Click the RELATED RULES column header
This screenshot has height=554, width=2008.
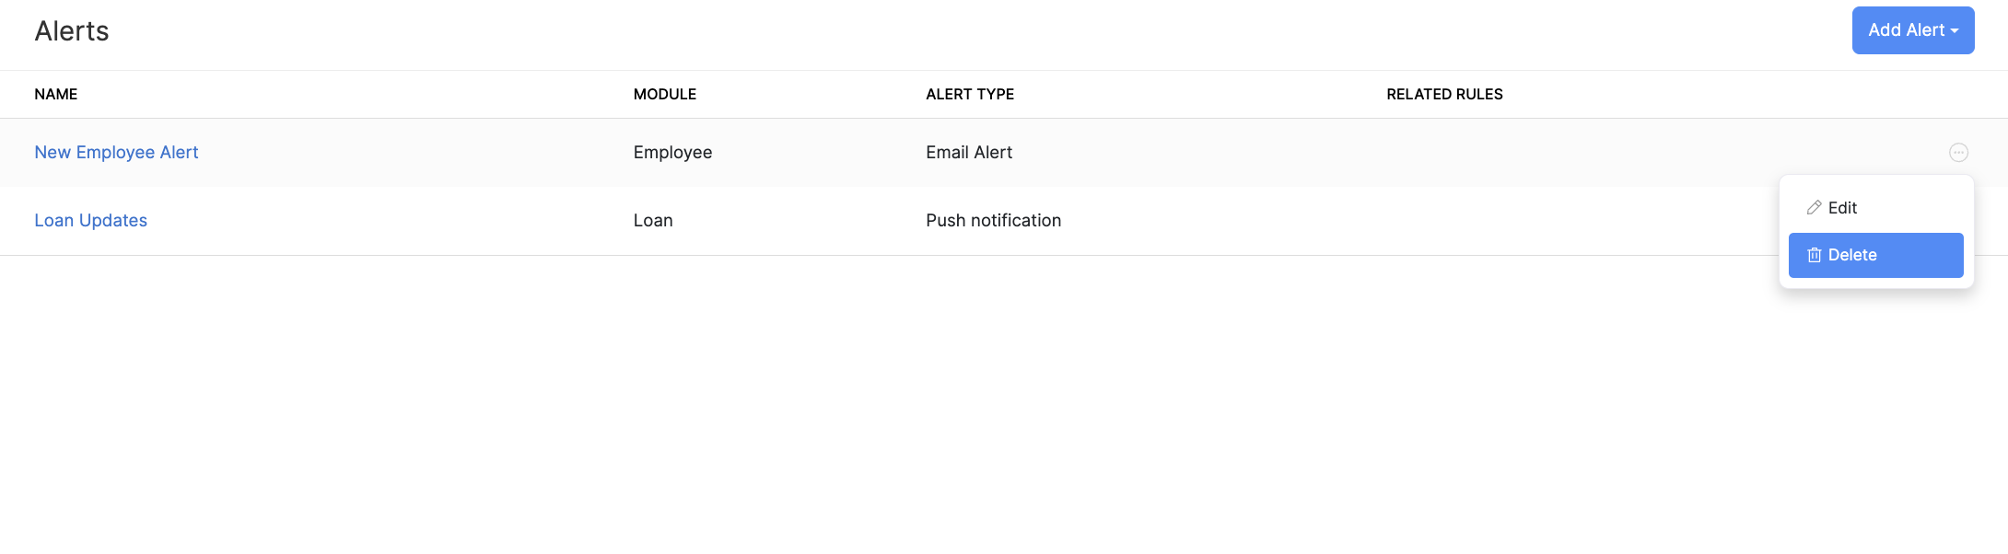[1444, 94]
